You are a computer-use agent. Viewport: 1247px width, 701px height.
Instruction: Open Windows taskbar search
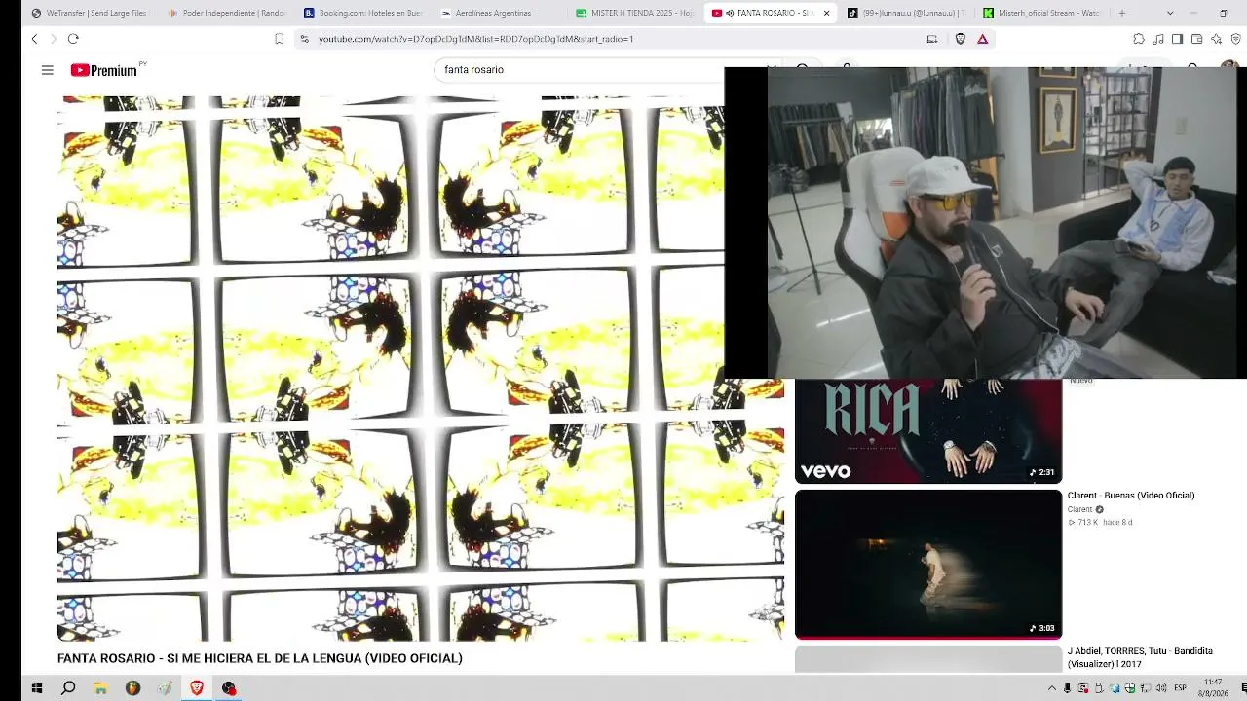(68, 688)
